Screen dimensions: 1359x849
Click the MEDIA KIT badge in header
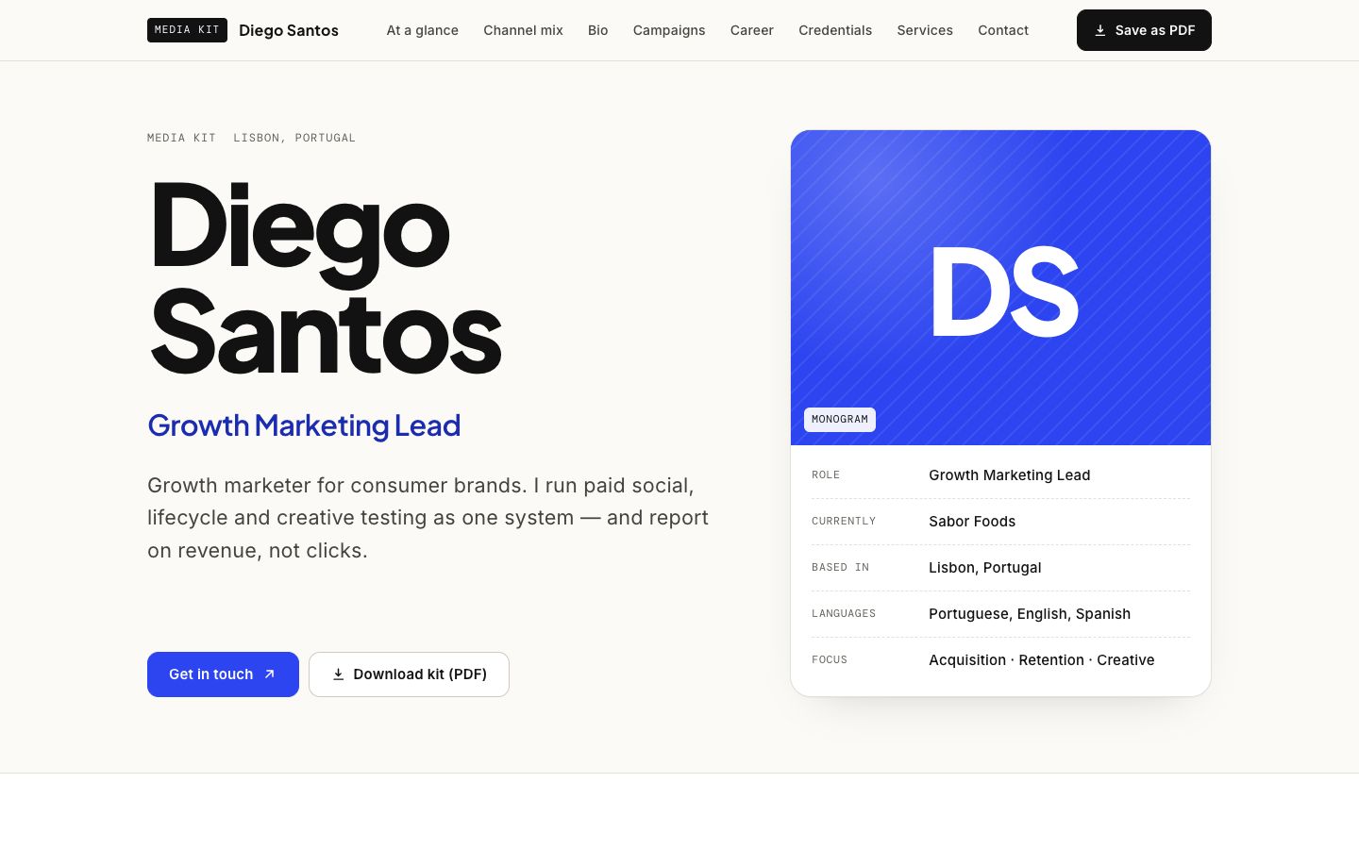[187, 30]
